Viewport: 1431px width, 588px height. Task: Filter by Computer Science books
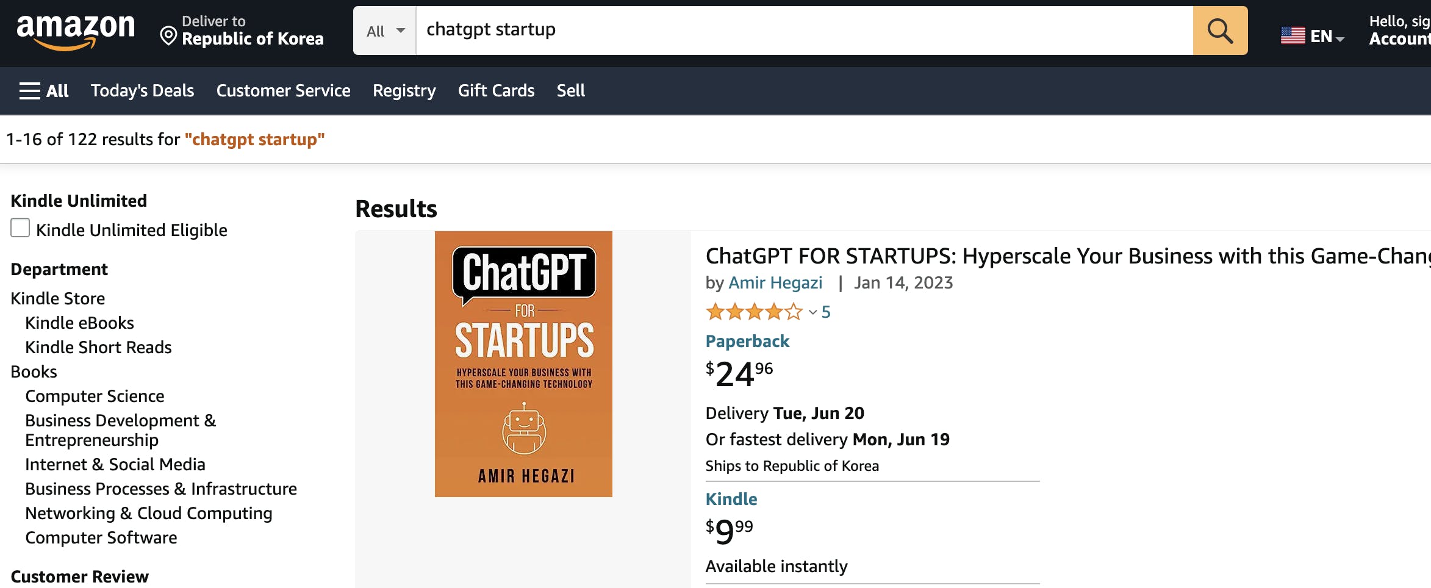[x=95, y=396]
